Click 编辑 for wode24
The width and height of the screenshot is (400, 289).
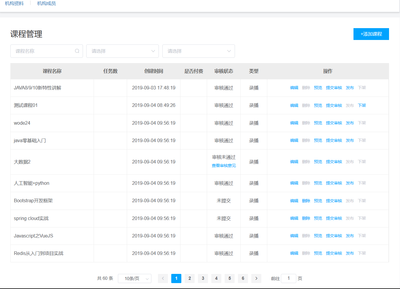[x=294, y=123]
